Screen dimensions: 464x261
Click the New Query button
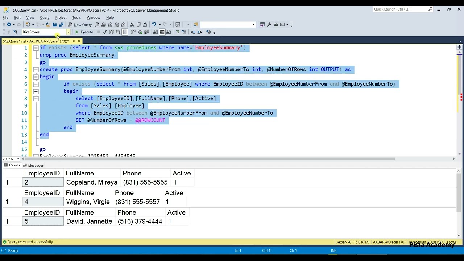[80, 25]
